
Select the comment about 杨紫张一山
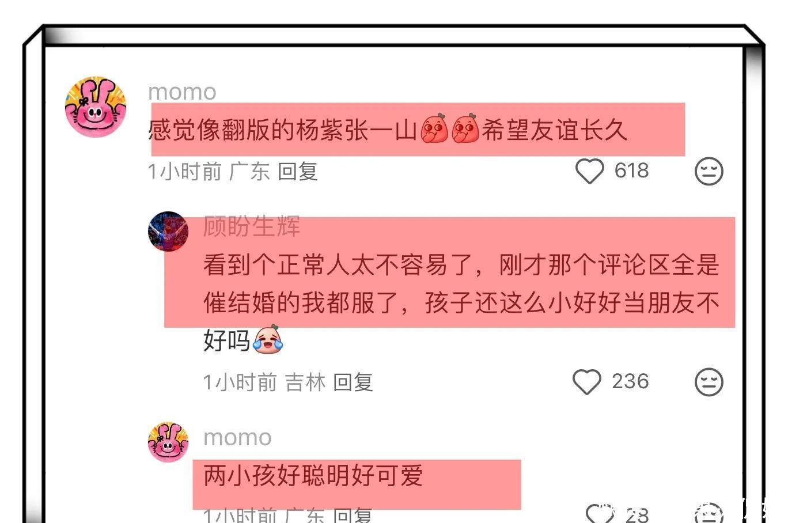pos(388,130)
